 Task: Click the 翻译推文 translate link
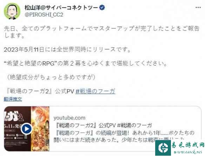(13, 99)
